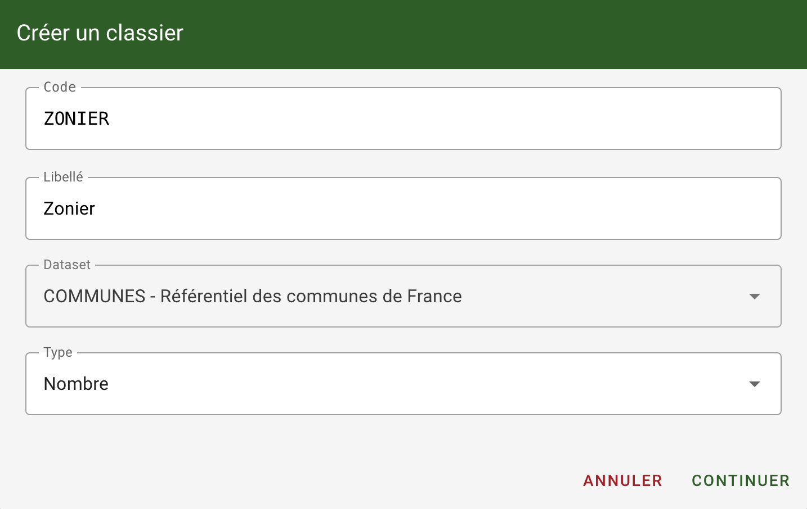The width and height of the screenshot is (807, 509).
Task: Click the 'Dataset' field label
Action: [67, 265]
